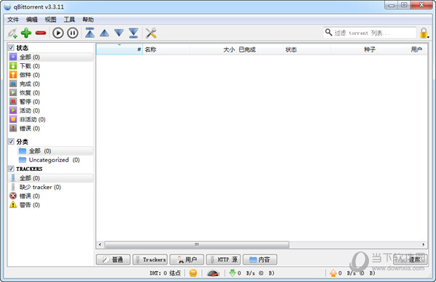Select 全部 (0) folder under 分类

55,150
